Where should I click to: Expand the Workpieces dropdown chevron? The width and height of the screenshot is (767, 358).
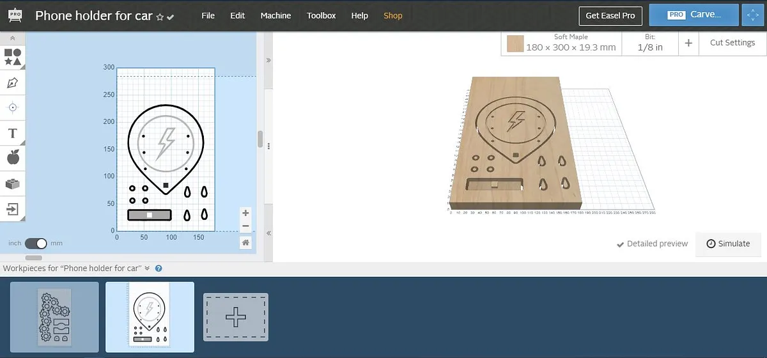[x=147, y=268]
